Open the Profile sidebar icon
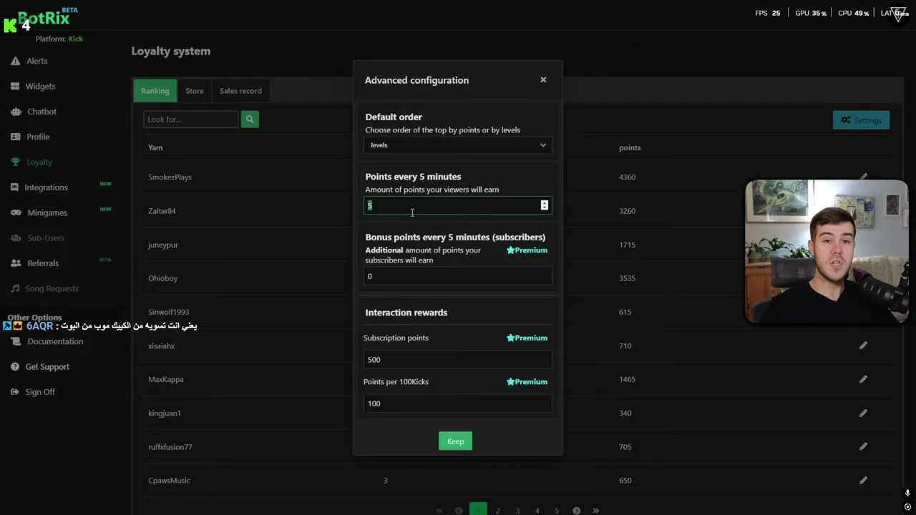The width and height of the screenshot is (916, 515). [15, 137]
